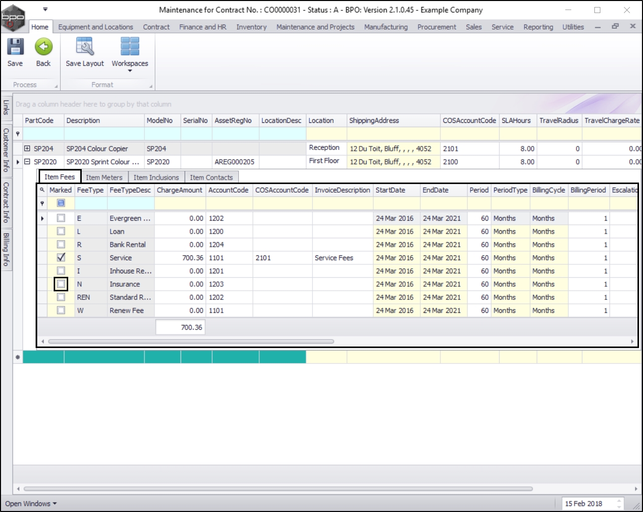This screenshot has width=643, height=512.
Task: Uncheck the Marked checkbox for Service fee
Action: pos(61,258)
